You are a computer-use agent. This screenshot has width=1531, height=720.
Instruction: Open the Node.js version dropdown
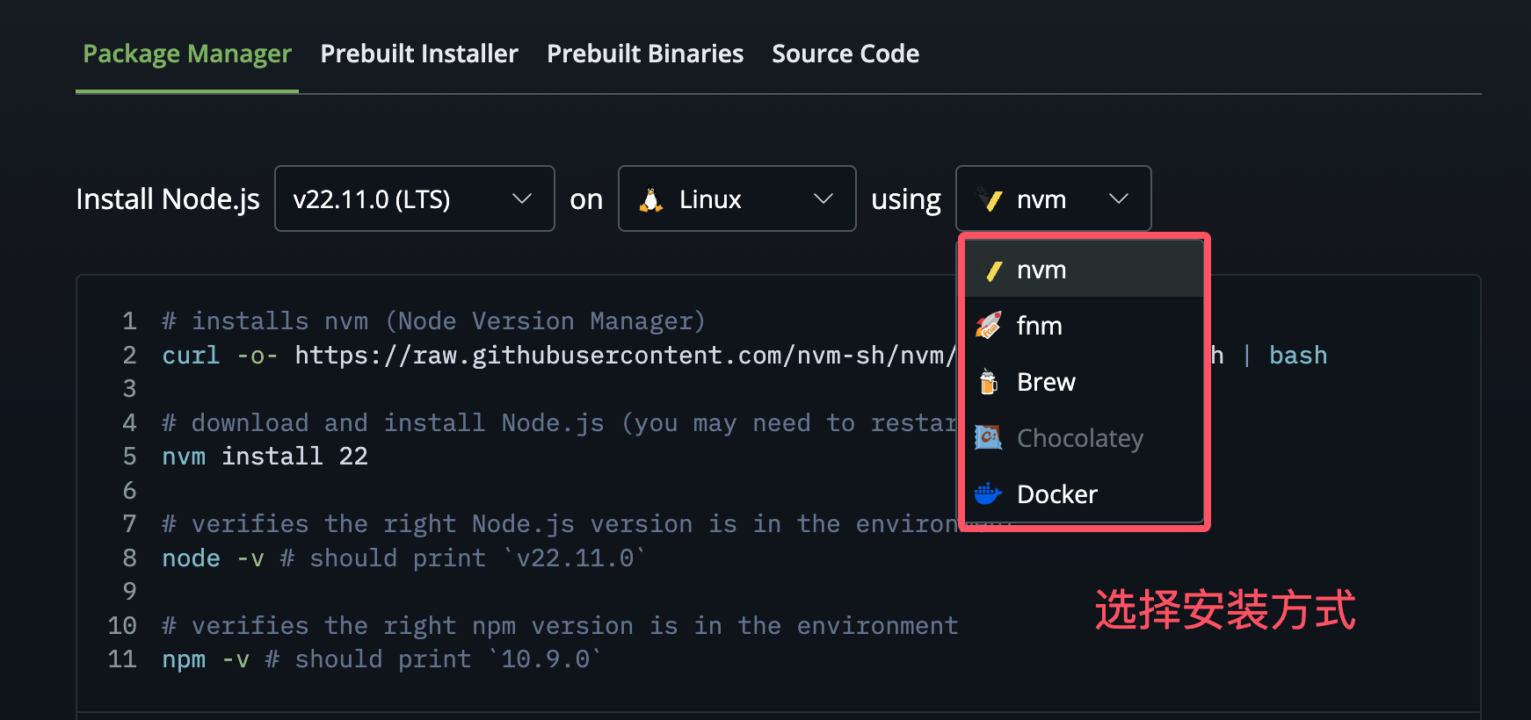click(x=414, y=199)
